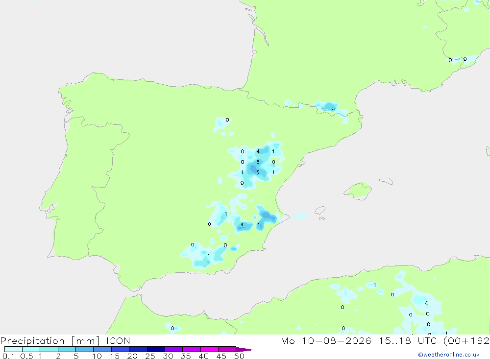Click the 3 mm value near Valencia coast

pos(258,224)
